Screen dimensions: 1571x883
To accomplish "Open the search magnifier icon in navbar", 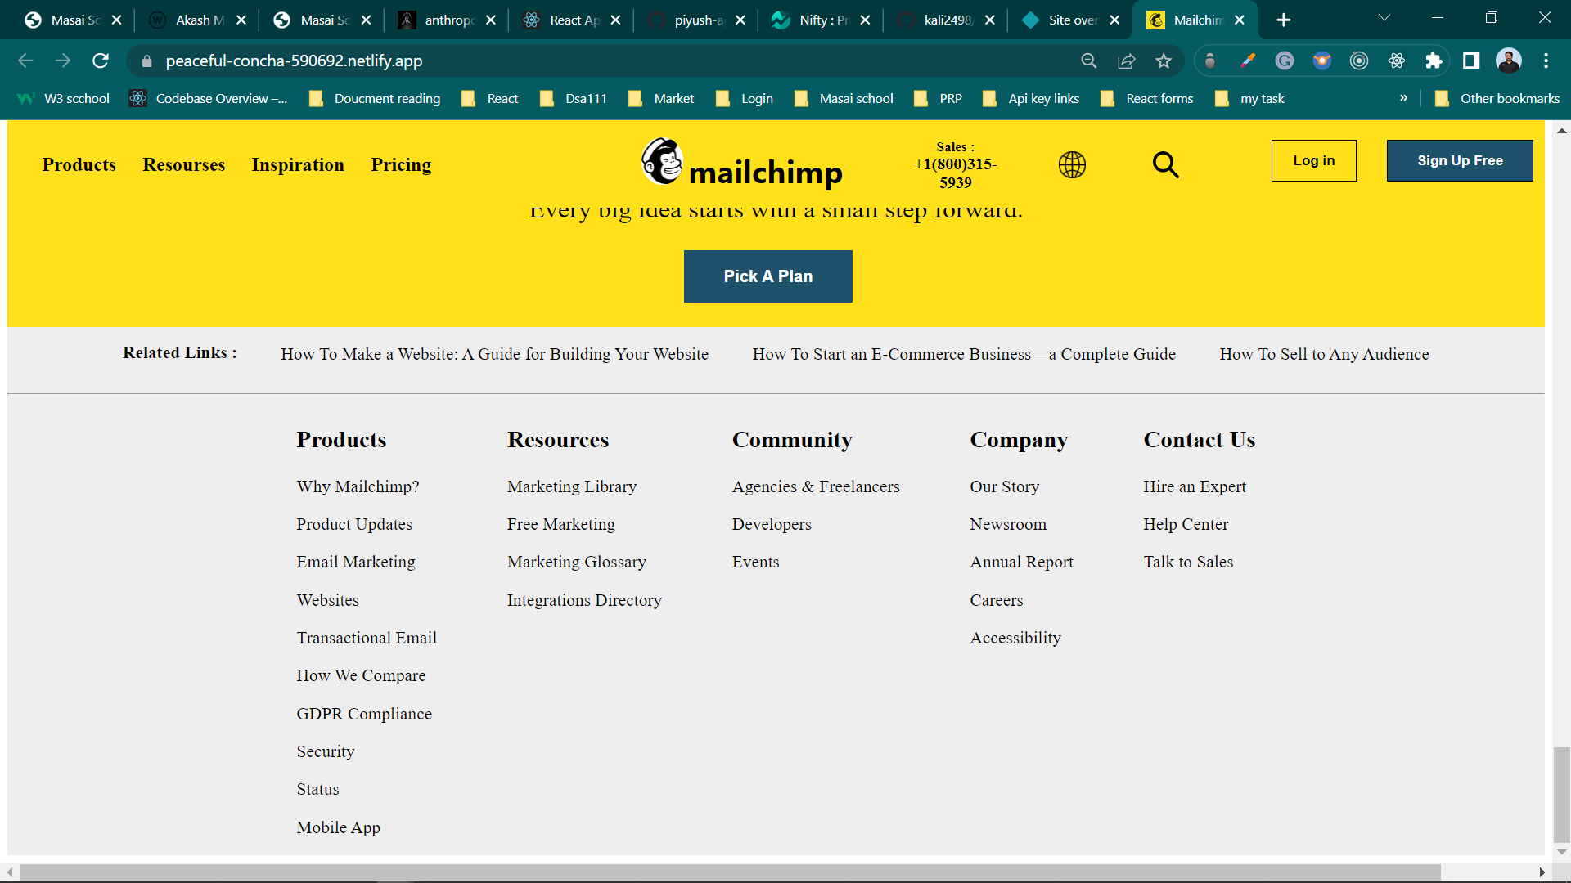I will 1165,164.
